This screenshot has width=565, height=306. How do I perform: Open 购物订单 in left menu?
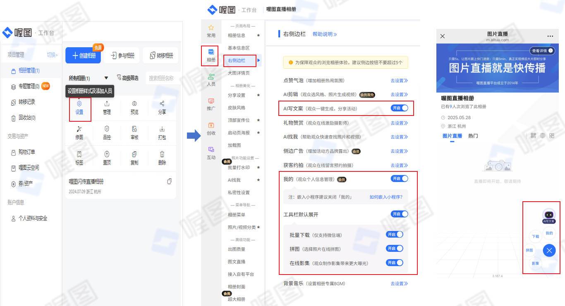(x=26, y=152)
